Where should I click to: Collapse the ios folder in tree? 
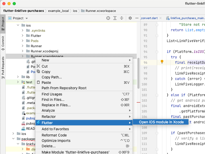coord(18,25)
